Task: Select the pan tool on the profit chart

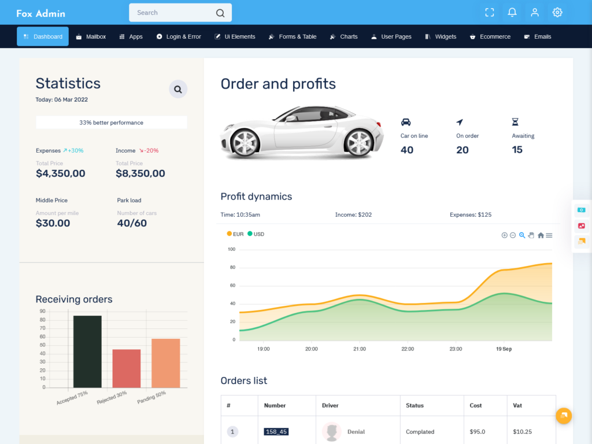Action: pos(531,235)
